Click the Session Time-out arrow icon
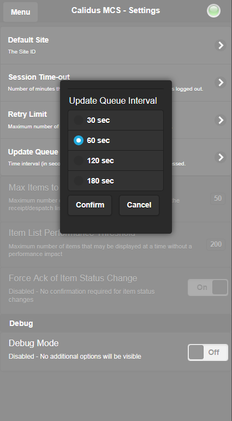Screen dimensions: 232x421 coord(221,82)
